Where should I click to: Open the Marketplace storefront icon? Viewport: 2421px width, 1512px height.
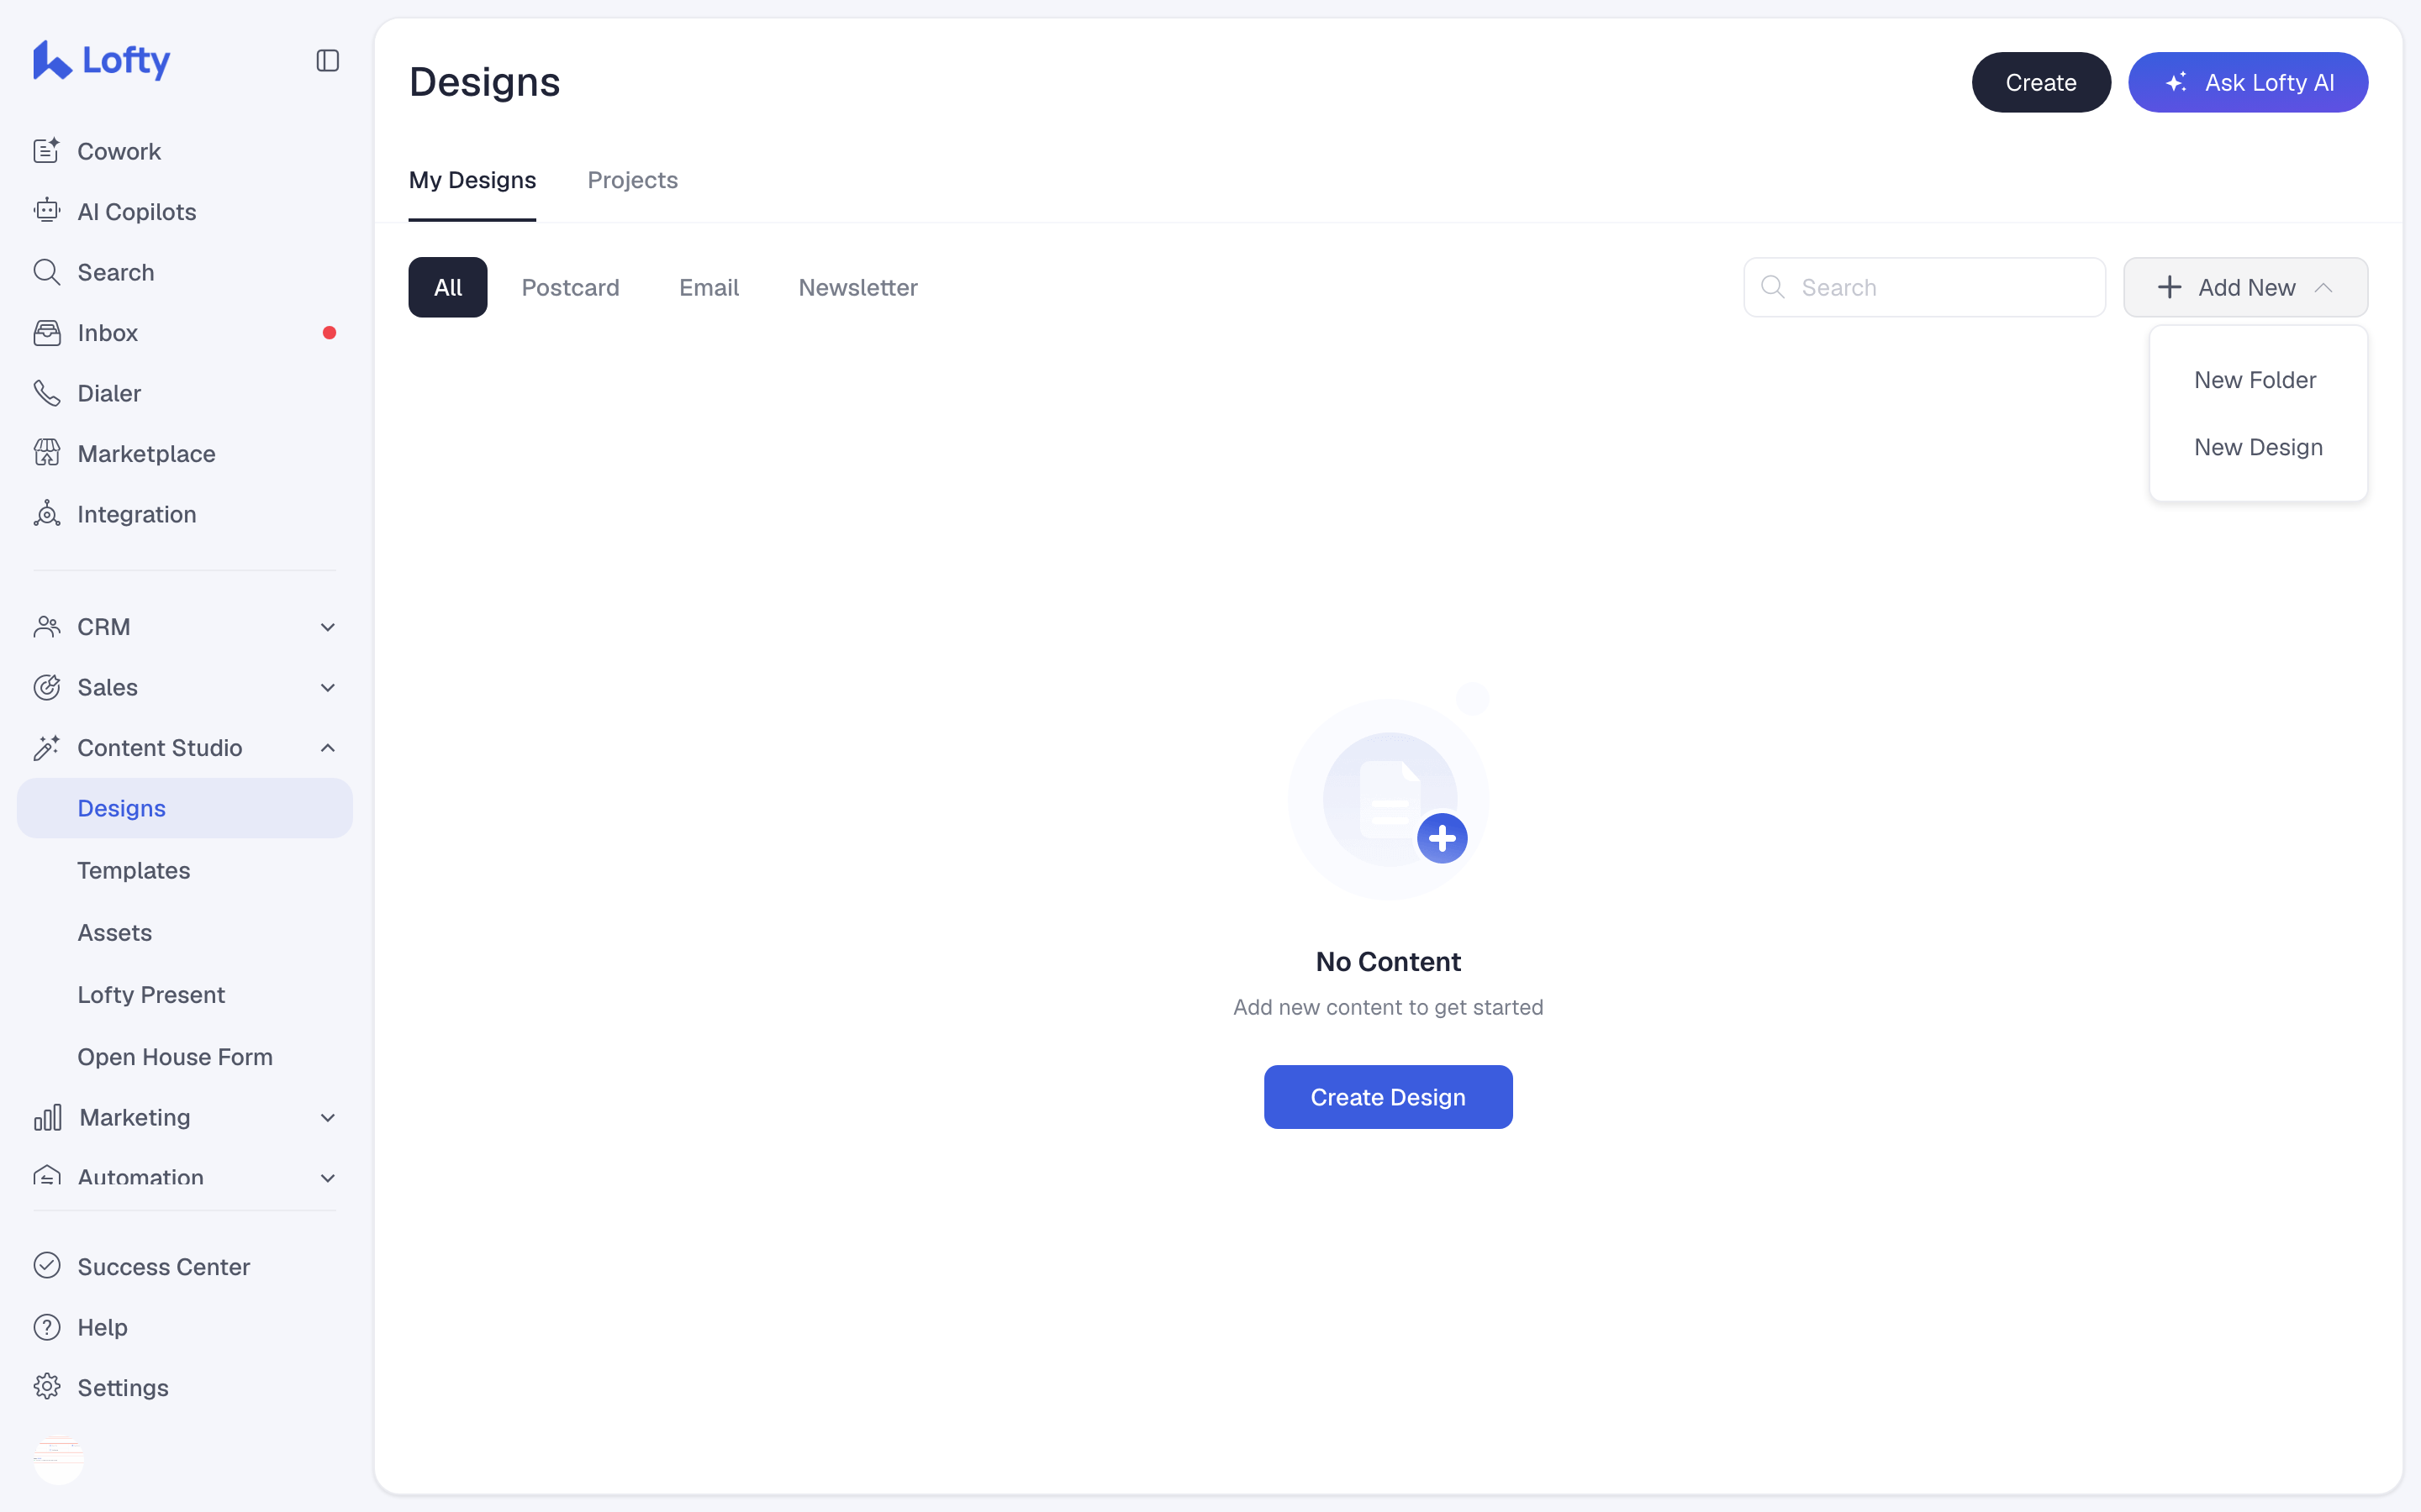click(x=47, y=453)
